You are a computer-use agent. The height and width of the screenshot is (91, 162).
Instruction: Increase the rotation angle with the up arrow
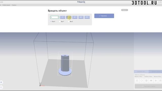point(58,17)
